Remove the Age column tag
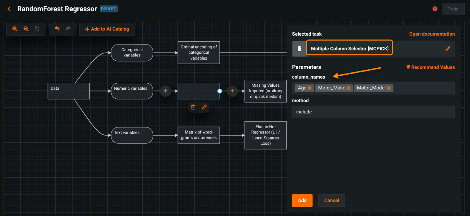 [310, 88]
